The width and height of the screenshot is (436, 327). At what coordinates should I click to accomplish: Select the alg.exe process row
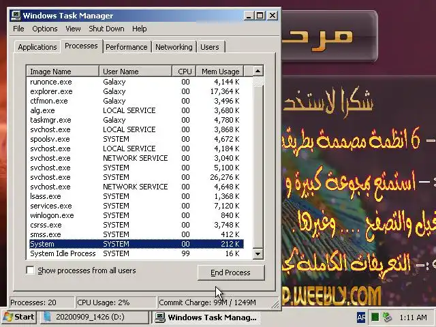(136, 110)
